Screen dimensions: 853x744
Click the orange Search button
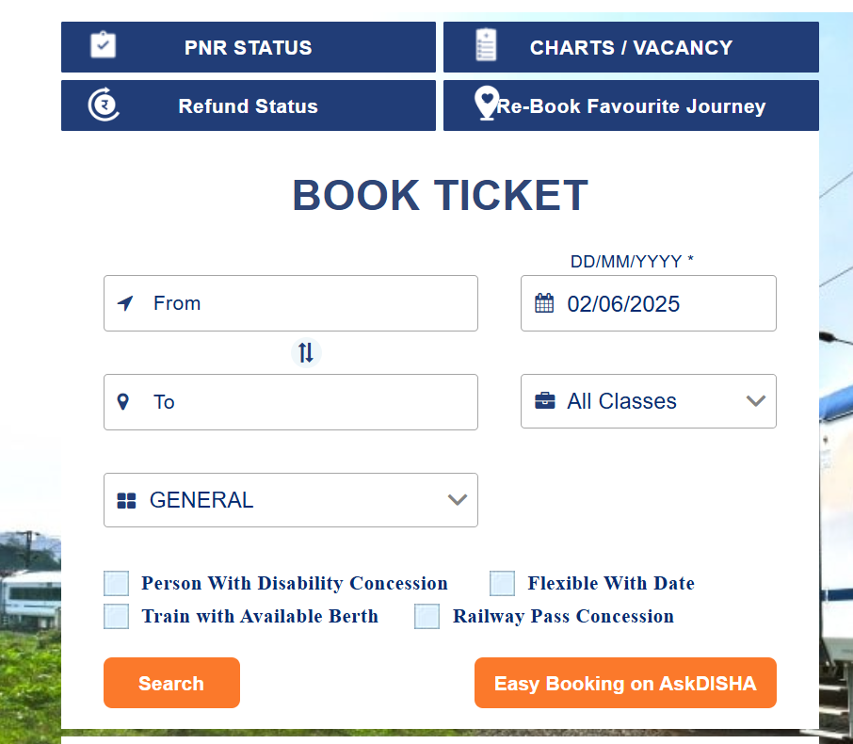[x=172, y=683]
